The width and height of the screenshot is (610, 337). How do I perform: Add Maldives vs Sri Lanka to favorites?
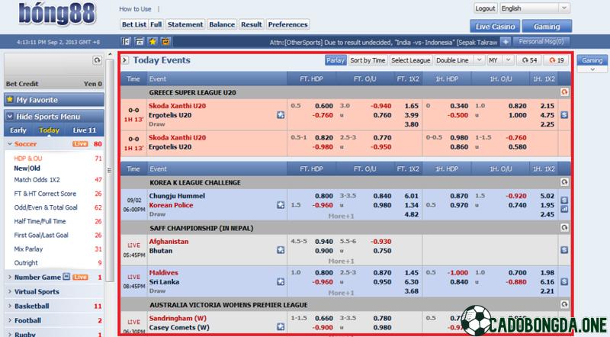(281, 282)
